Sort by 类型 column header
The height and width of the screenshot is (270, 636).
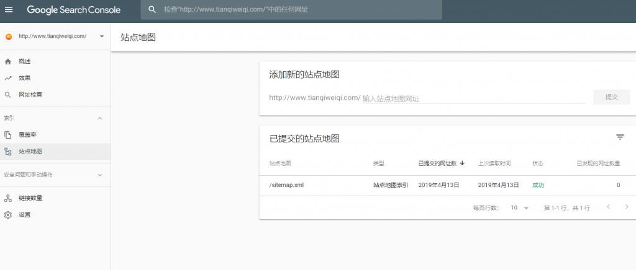tap(378, 163)
